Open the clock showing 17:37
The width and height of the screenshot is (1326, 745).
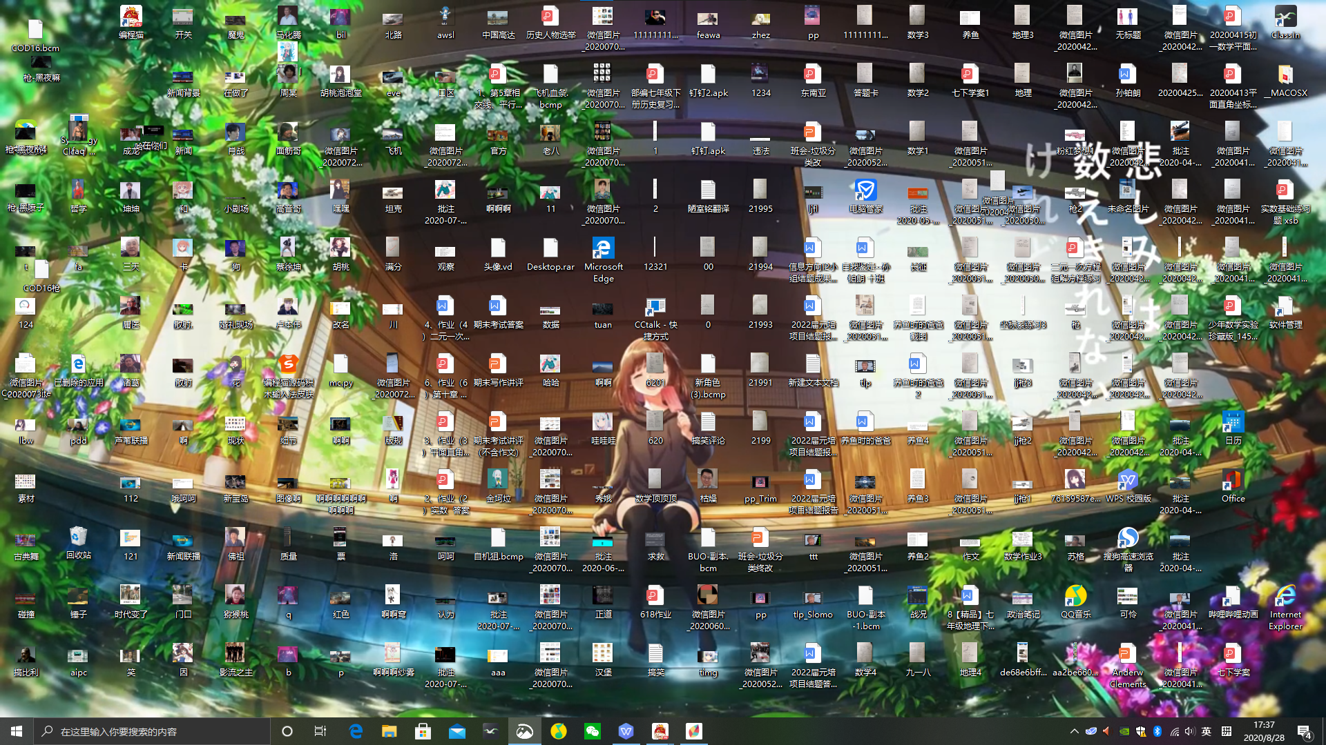pos(1264,731)
